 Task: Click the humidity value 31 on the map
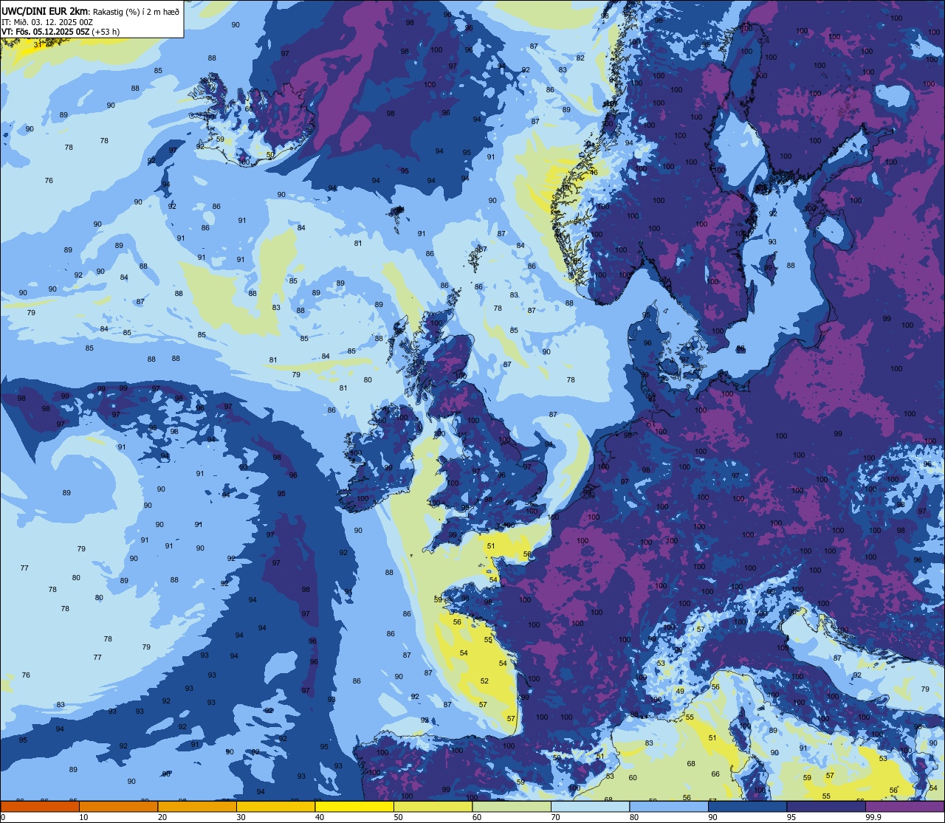click(x=38, y=45)
